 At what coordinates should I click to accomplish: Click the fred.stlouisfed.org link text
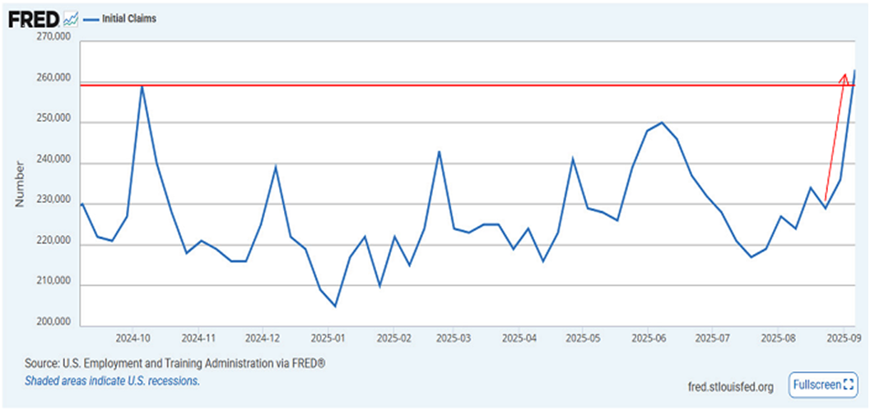(x=730, y=387)
